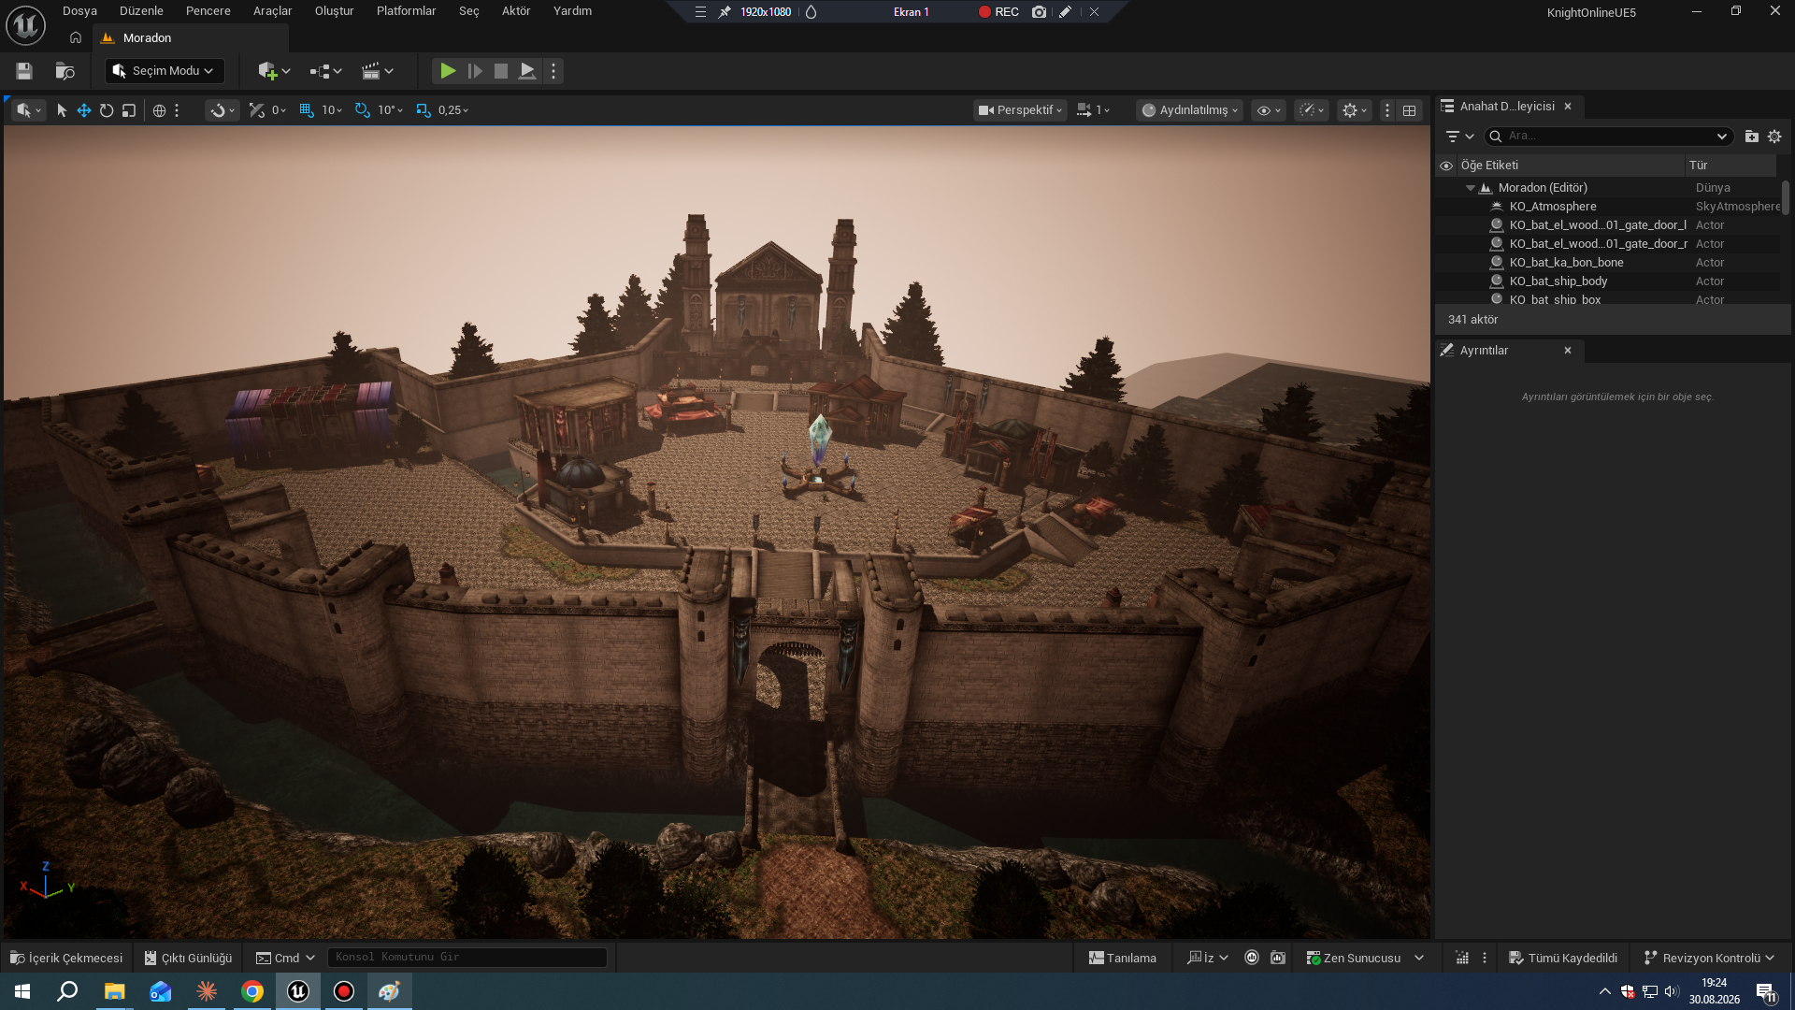Open Çıktı Günlüğü output log
Image resolution: width=1795 pixels, height=1010 pixels.
pyautogui.click(x=188, y=958)
